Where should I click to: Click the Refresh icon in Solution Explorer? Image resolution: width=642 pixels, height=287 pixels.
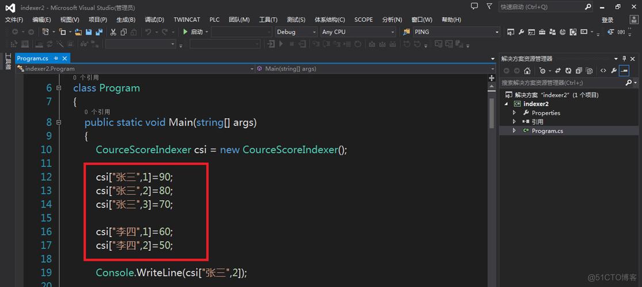coord(568,71)
